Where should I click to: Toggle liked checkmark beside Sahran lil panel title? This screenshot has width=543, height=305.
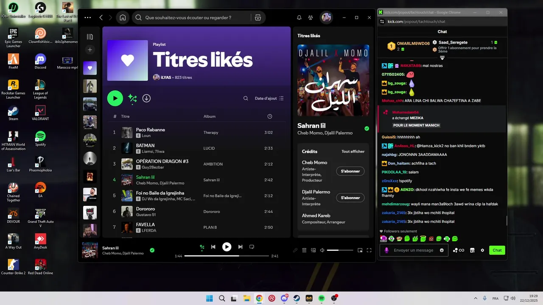(x=367, y=128)
